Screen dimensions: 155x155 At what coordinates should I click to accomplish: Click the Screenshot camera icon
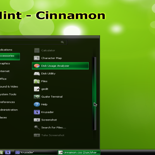coord(37,120)
